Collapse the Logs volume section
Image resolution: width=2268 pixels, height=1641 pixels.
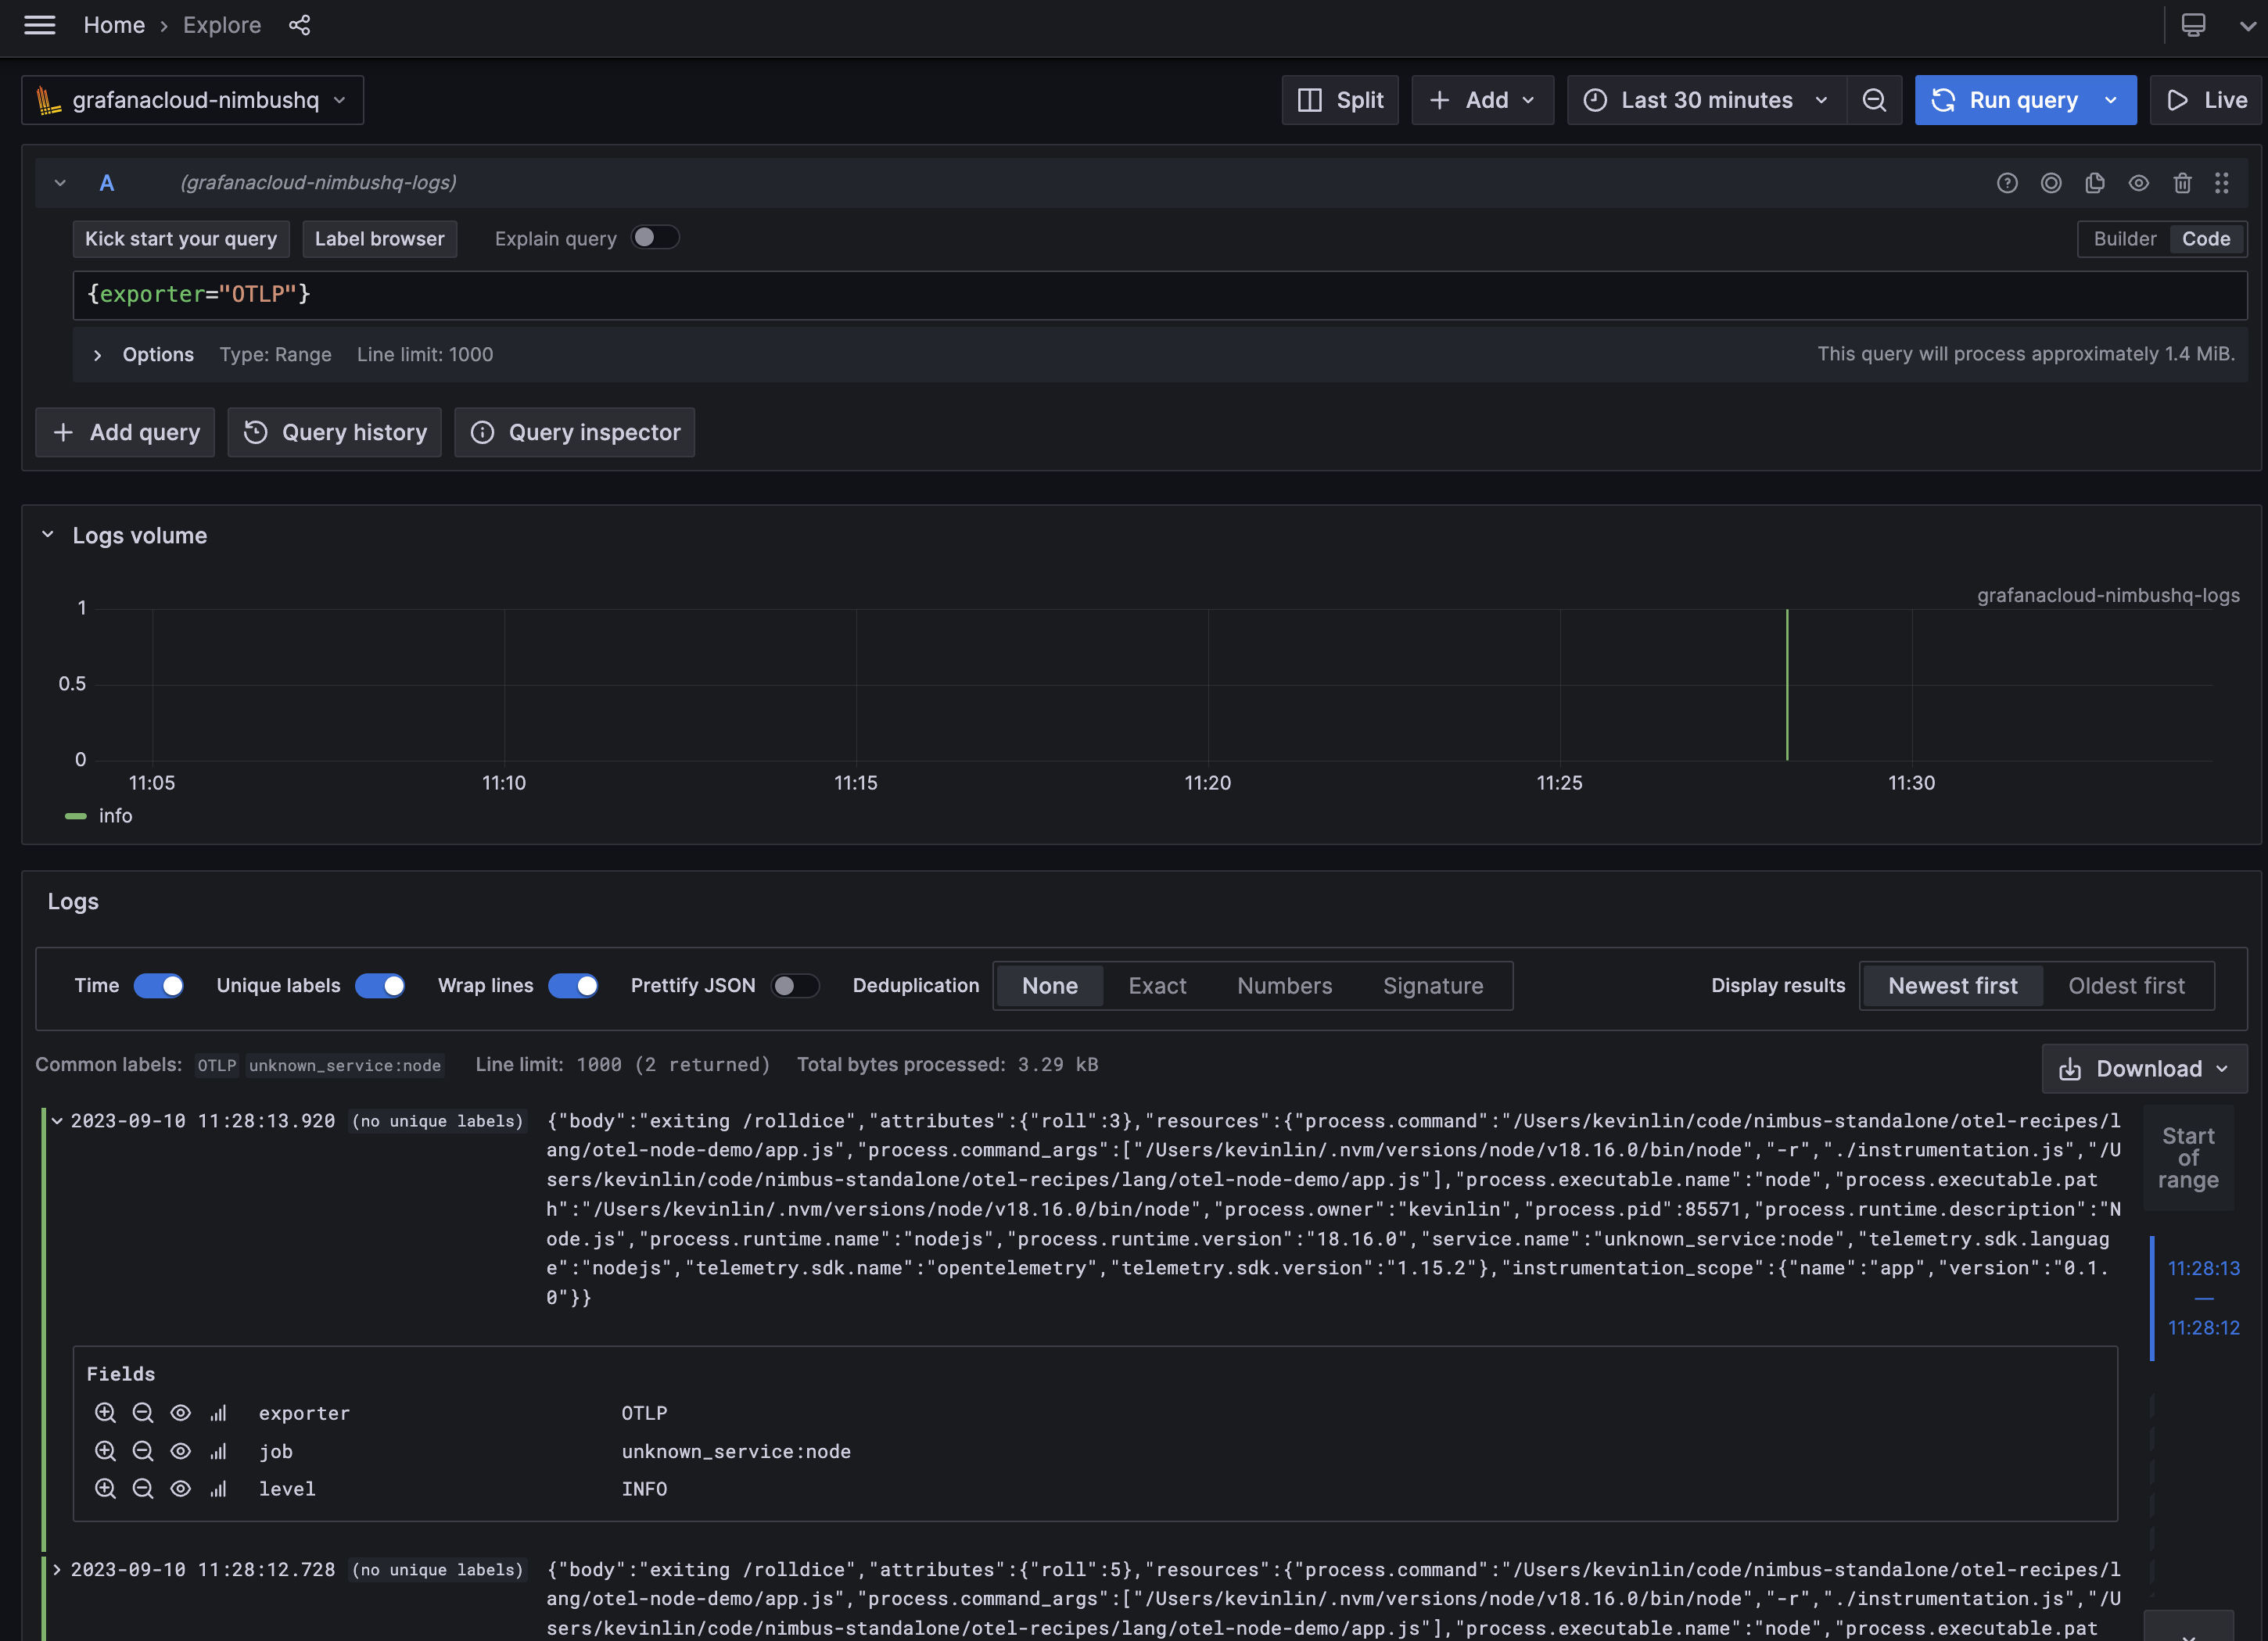[x=46, y=534]
